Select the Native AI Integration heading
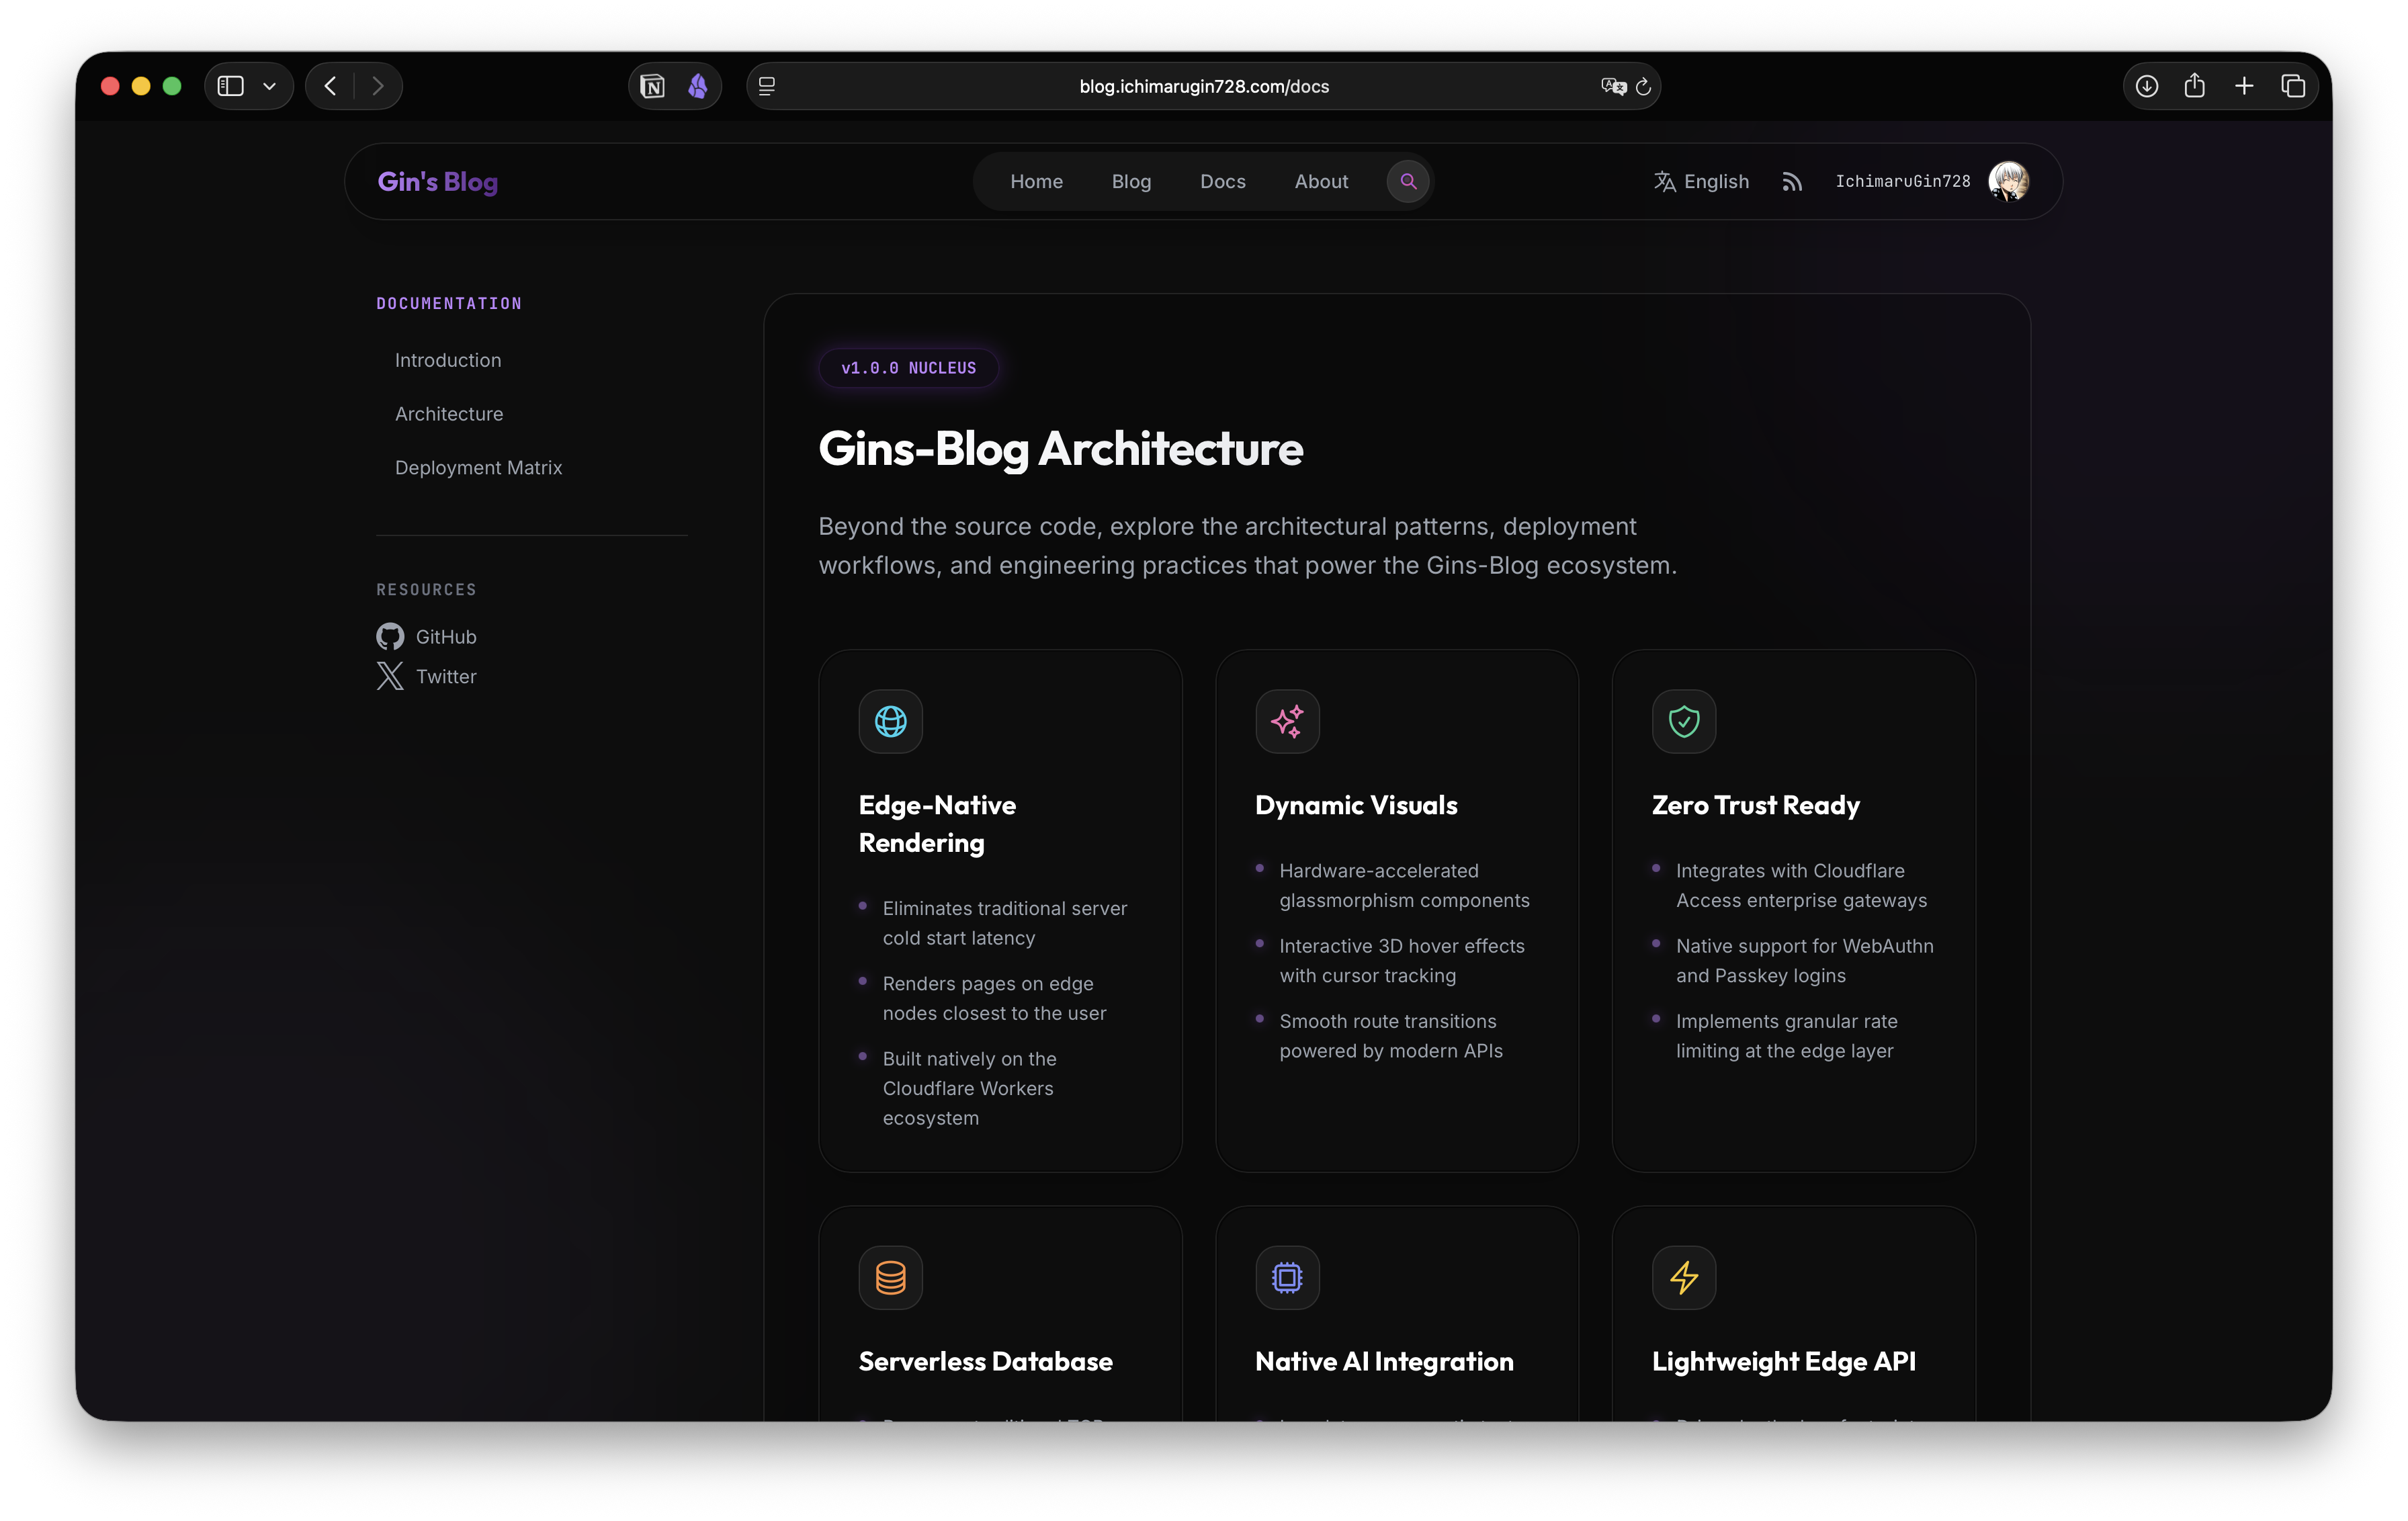 point(1384,1361)
